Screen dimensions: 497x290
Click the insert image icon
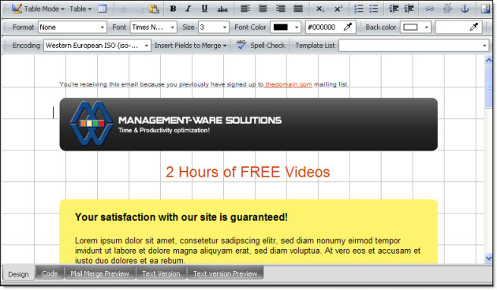click(486, 9)
